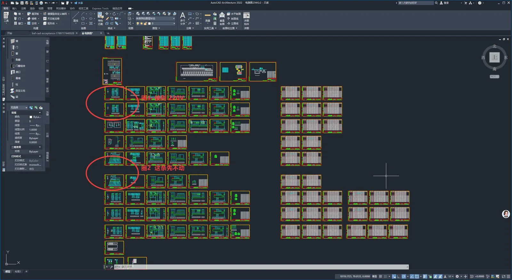
Task: Open the 特性匹配 match properties tool
Action: click(100, 19)
